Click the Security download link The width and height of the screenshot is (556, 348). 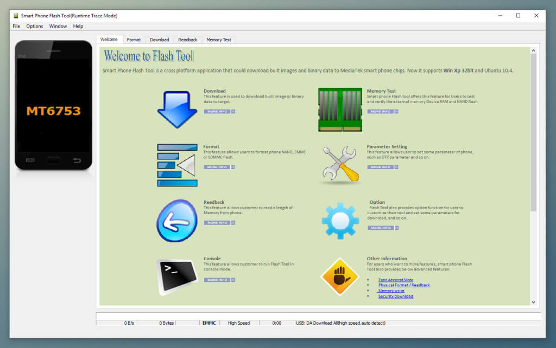click(x=395, y=297)
